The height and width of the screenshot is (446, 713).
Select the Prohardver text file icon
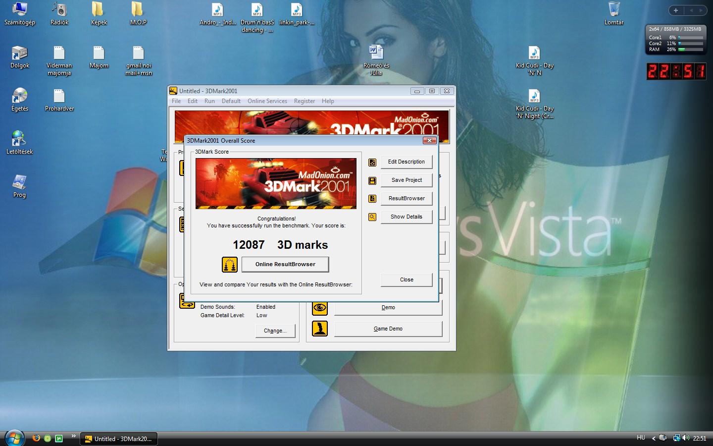point(59,100)
